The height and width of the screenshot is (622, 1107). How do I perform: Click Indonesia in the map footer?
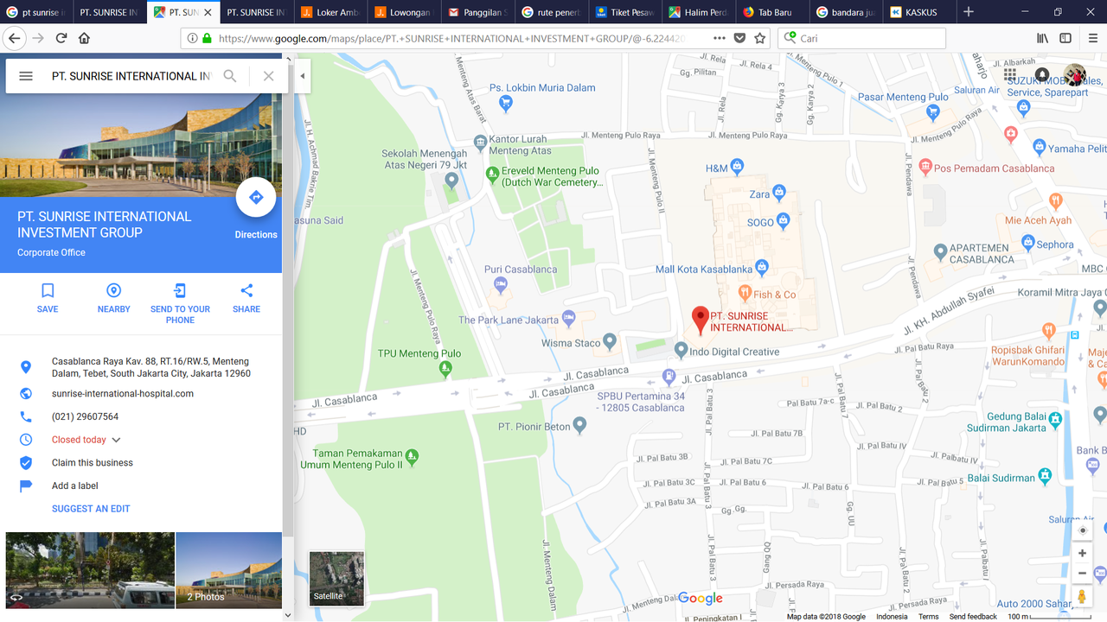coord(892,617)
